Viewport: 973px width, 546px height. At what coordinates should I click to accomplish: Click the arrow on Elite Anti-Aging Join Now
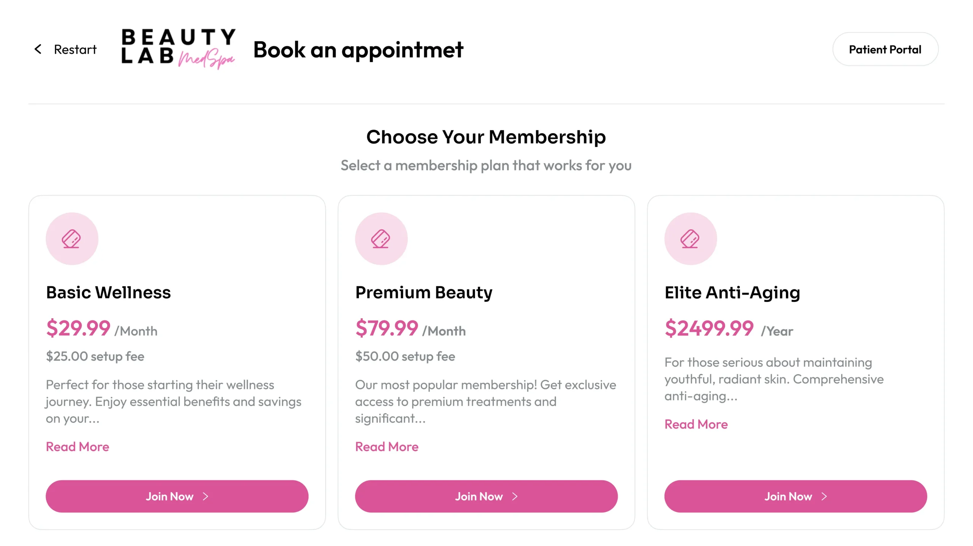pos(824,496)
